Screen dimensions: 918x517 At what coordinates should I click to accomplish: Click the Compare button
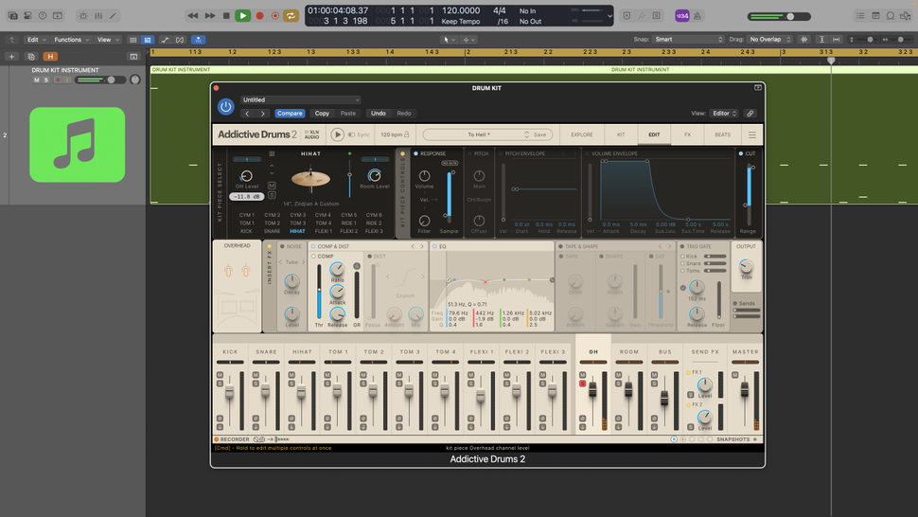[x=290, y=114]
